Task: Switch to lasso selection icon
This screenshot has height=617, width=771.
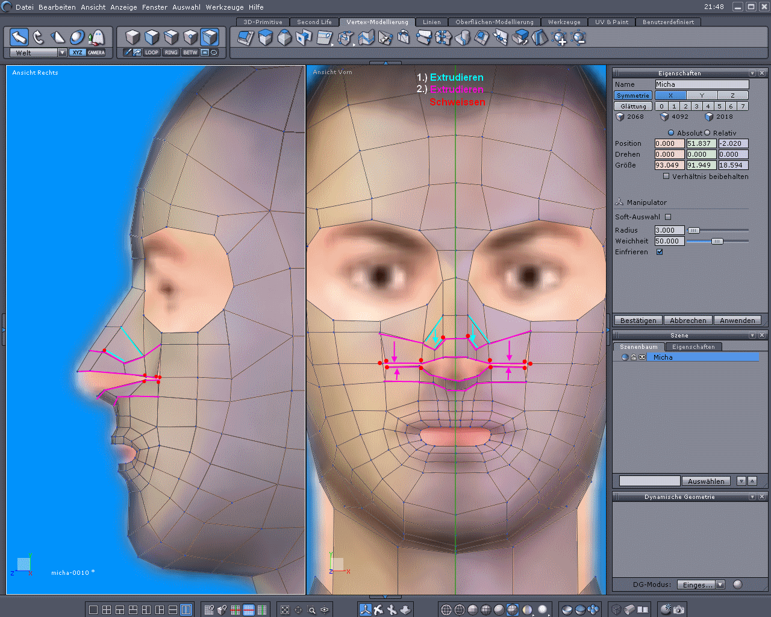Action: point(214,52)
